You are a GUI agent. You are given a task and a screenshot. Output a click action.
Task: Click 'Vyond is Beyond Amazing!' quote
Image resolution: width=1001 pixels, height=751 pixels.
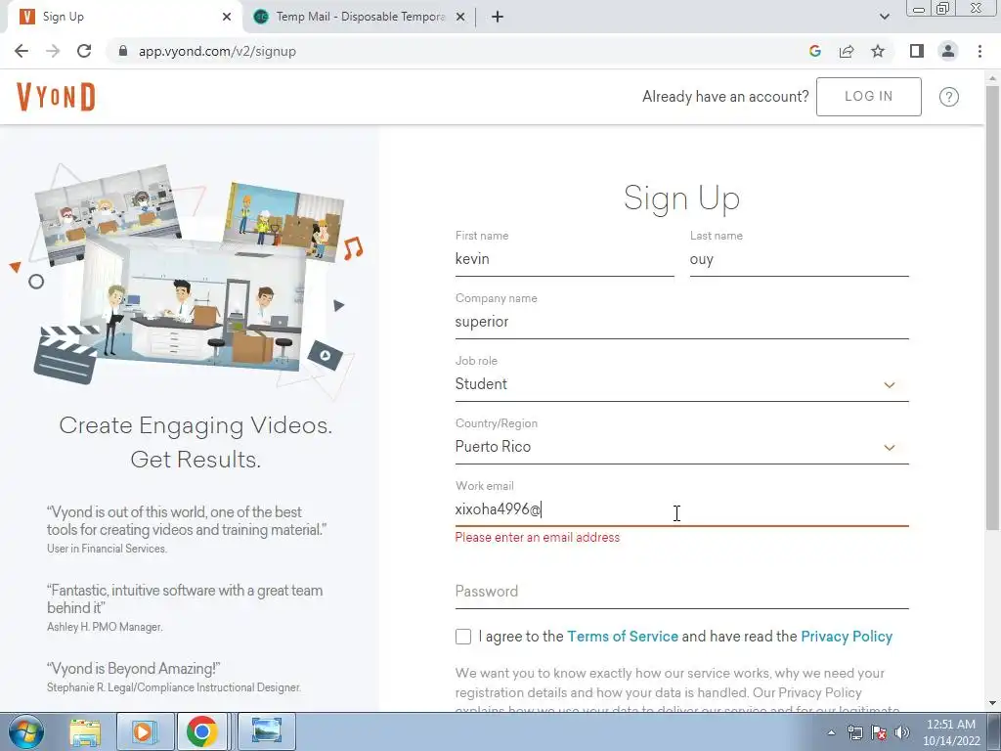pyautogui.click(x=133, y=669)
